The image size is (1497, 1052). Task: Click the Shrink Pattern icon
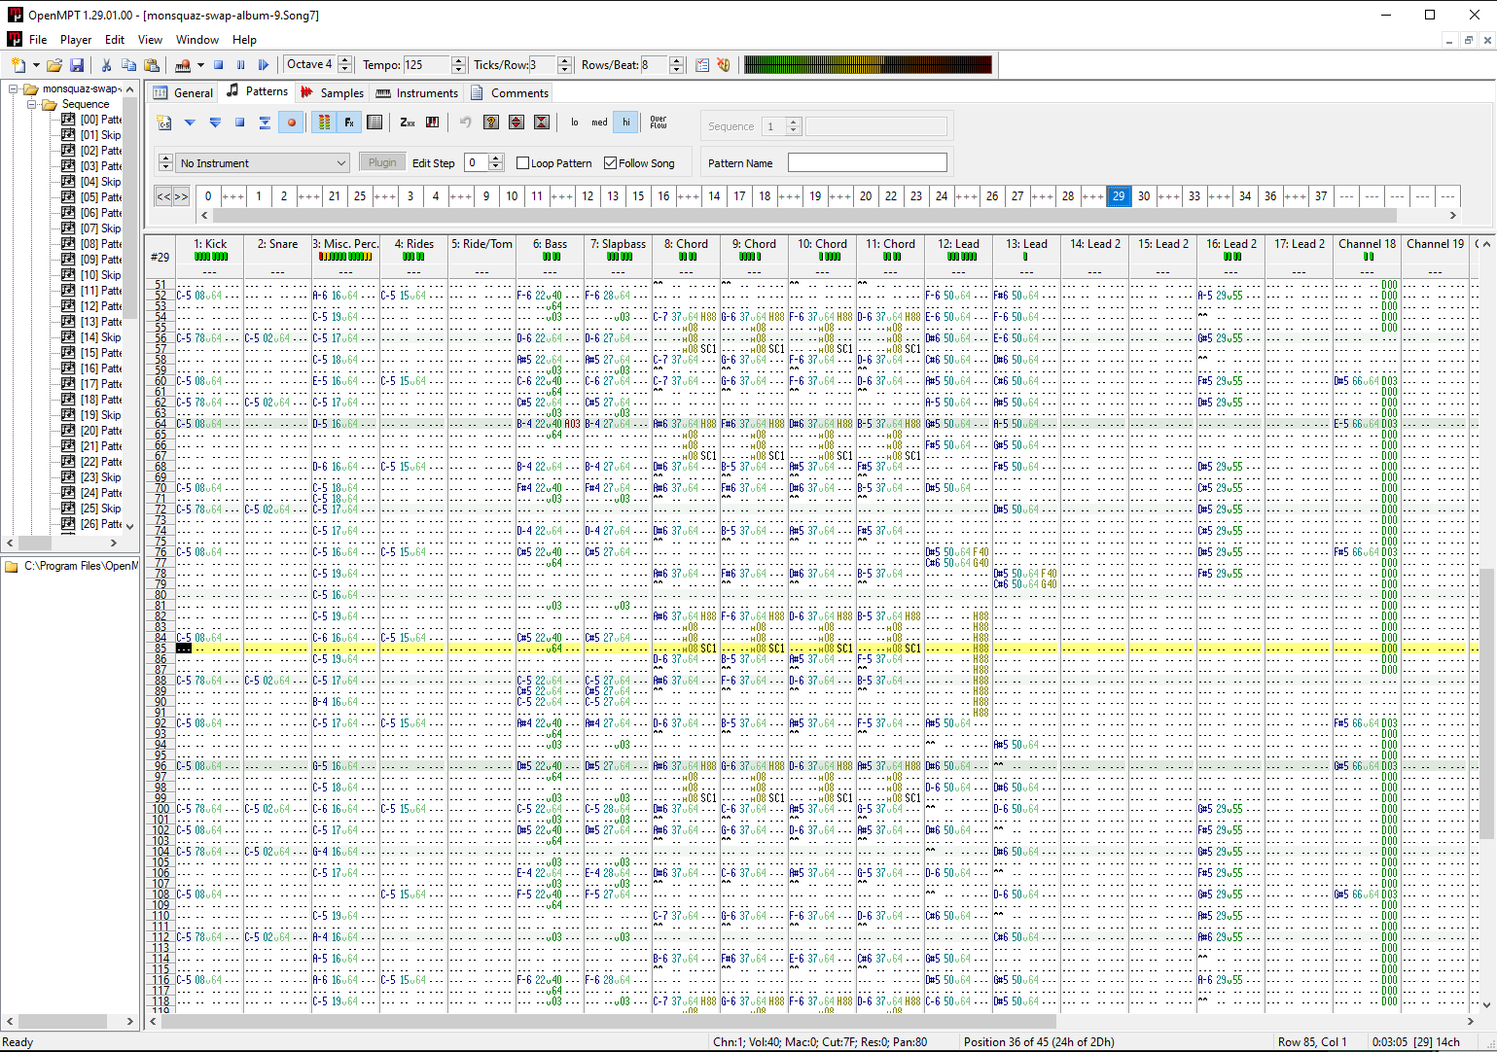click(x=542, y=123)
